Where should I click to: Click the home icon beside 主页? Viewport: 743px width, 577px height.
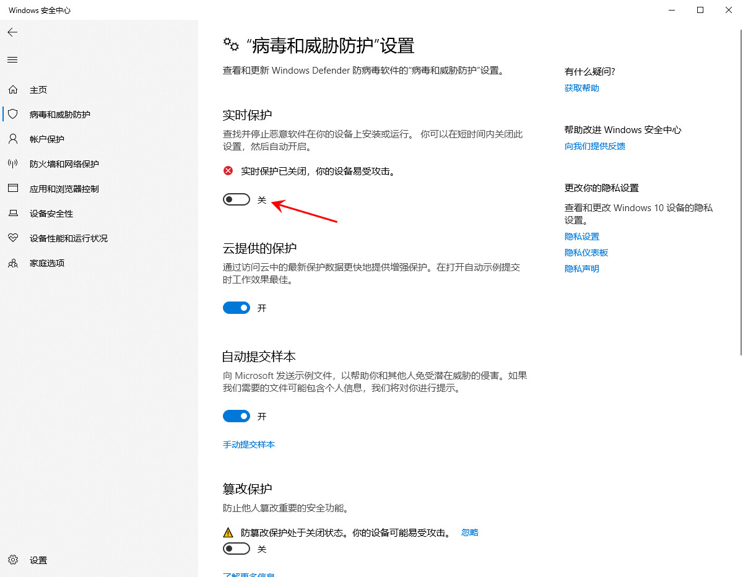[12, 90]
